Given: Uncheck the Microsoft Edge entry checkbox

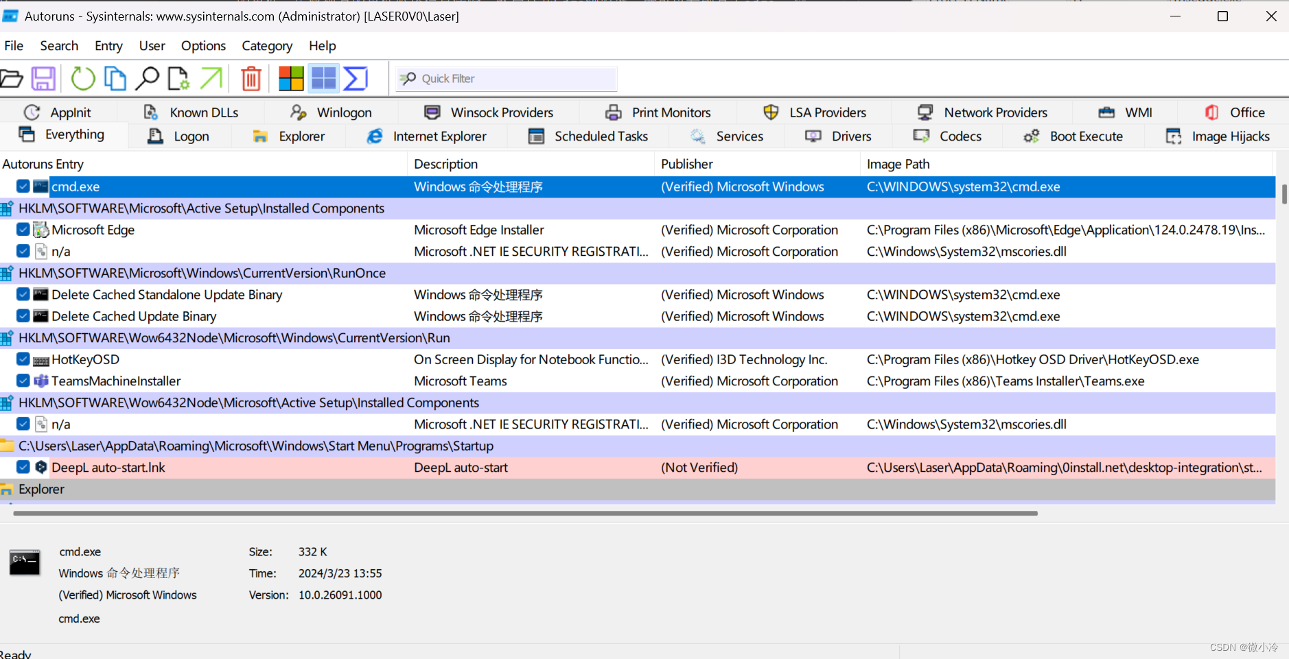Looking at the screenshot, I should [x=23, y=230].
